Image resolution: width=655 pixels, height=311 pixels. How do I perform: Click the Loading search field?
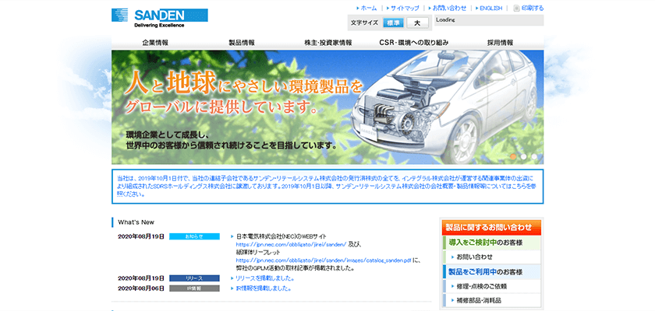tap(489, 20)
